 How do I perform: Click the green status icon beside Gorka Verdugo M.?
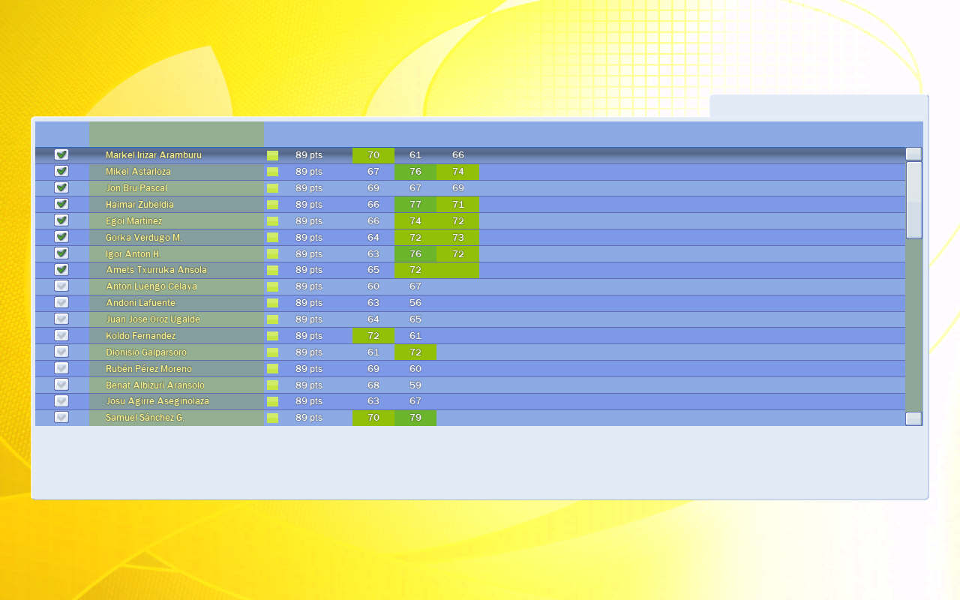coord(272,238)
